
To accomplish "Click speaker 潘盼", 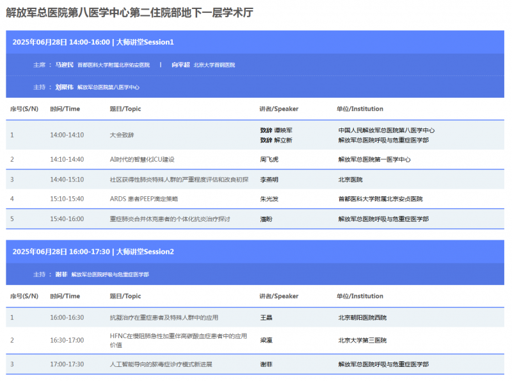I will click(266, 219).
